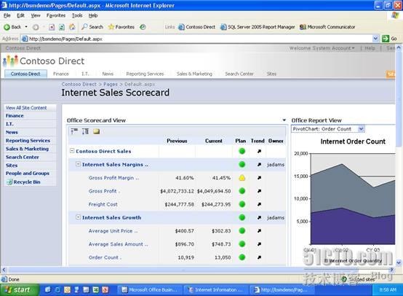Collapse the Internet Sales Growth group
Image resolution: width=403 pixels, height=296 pixels.
pyautogui.click(x=78, y=217)
